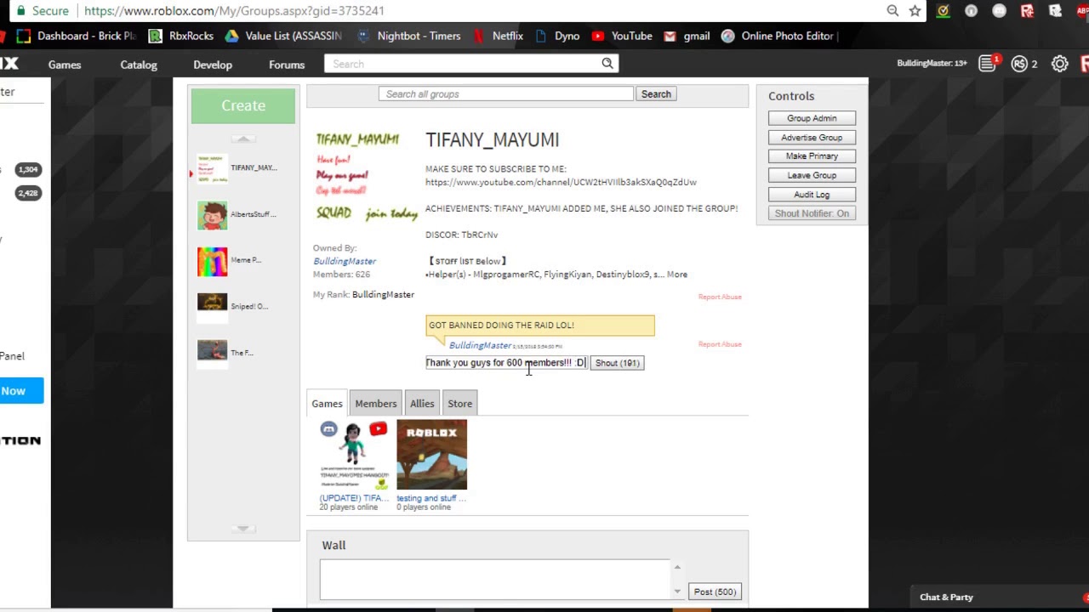Viewport: 1089px width, 612px height.
Task: Open the grey Discord-style extension icon
Action: (x=999, y=11)
